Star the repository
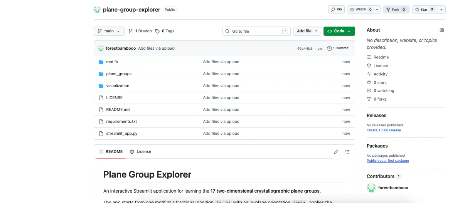 pos(424,10)
